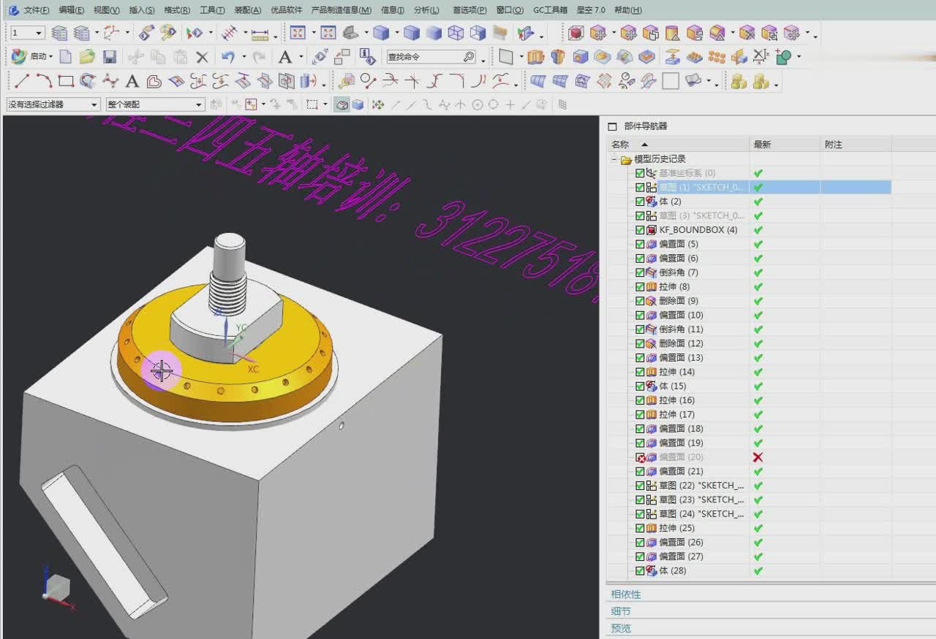Click the Copy icon in the toolbar
This screenshot has height=639, width=936.
(158, 57)
